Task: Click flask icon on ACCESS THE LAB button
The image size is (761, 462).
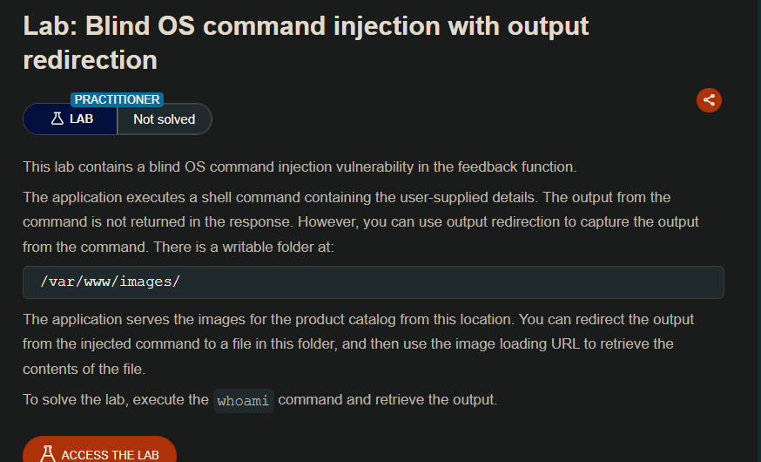Action: pyautogui.click(x=47, y=454)
